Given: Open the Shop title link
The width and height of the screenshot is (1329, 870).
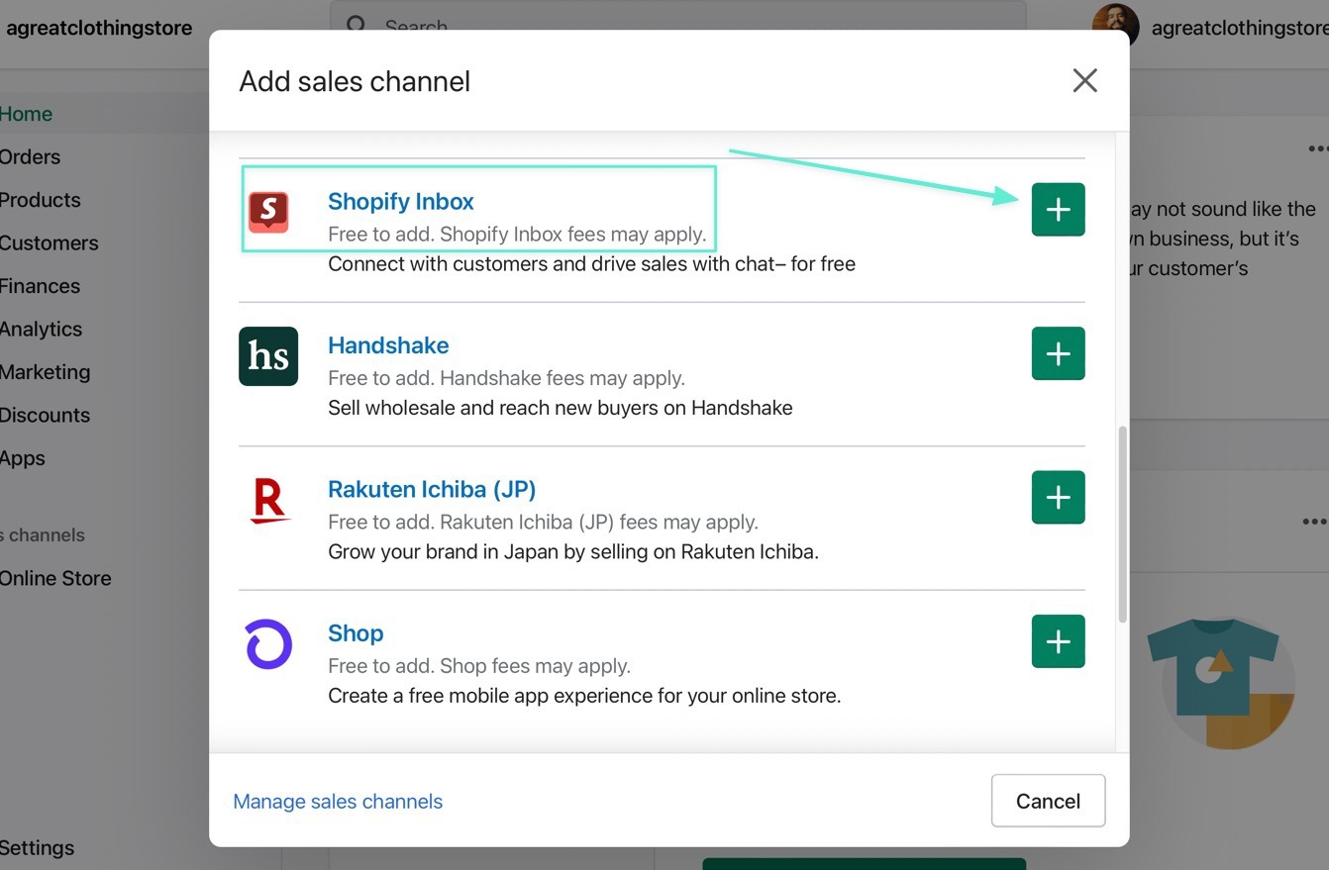Looking at the screenshot, I should point(356,633).
